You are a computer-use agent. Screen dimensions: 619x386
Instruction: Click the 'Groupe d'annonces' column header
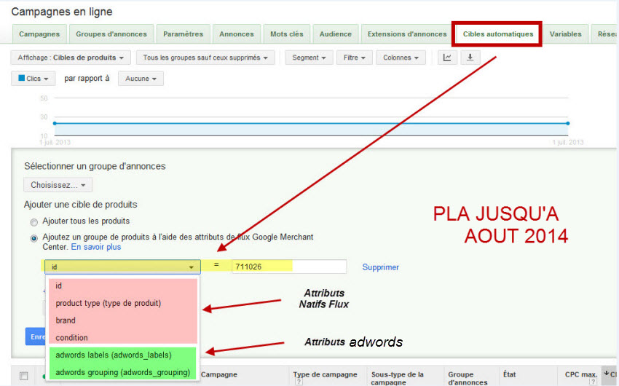468,378
